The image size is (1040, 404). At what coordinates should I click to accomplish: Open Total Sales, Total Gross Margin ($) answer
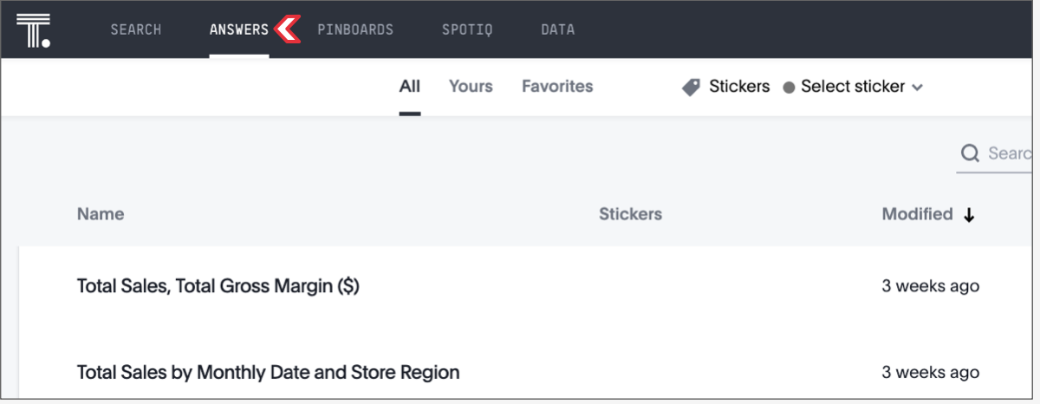pyautogui.click(x=218, y=286)
